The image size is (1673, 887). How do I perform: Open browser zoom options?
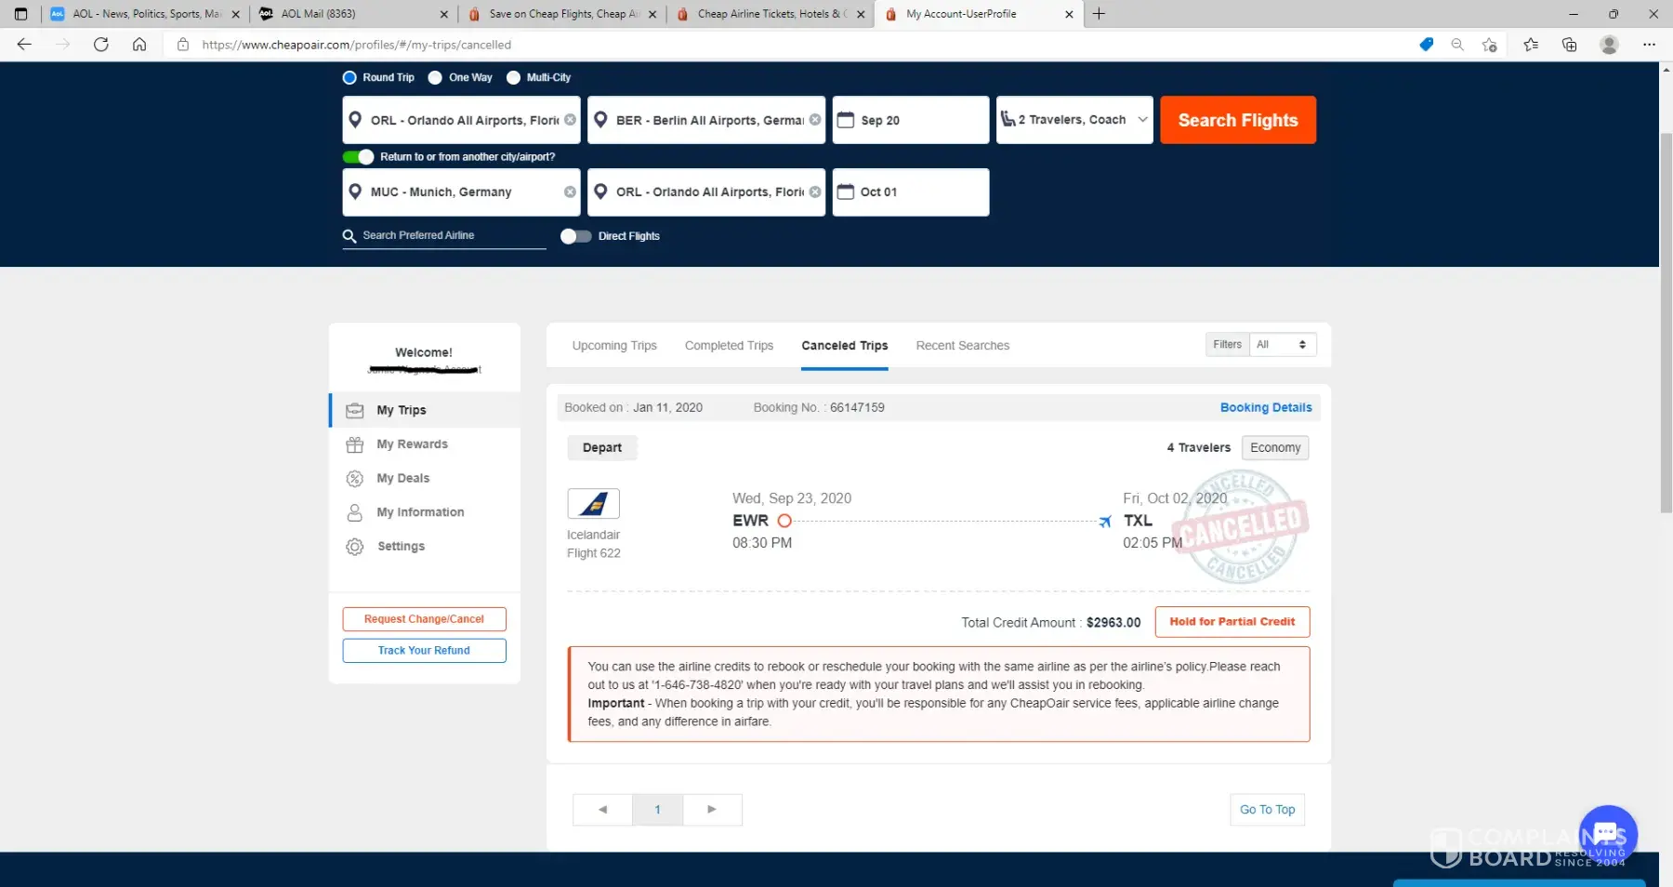coord(1457,45)
